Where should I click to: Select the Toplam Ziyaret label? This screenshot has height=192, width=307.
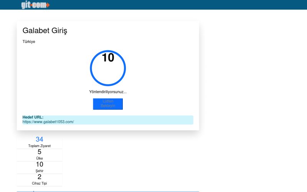[x=40, y=146]
